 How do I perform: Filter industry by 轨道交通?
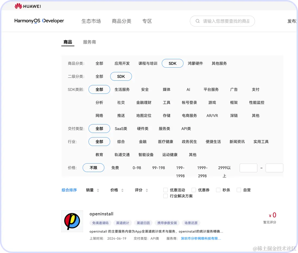pos(122,155)
